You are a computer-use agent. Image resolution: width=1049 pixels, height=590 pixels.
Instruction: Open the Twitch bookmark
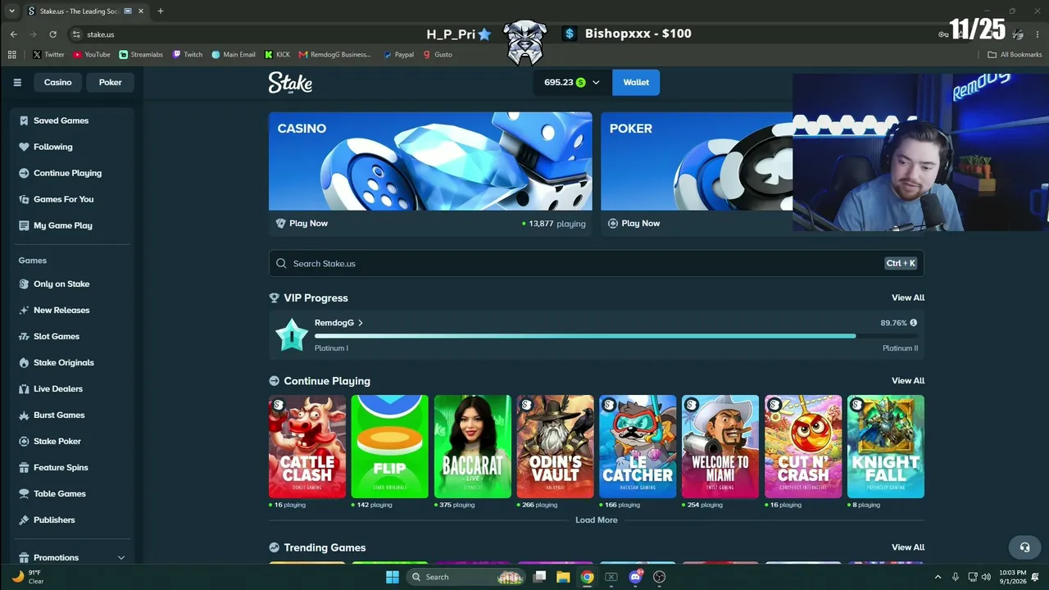click(x=188, y=55)
